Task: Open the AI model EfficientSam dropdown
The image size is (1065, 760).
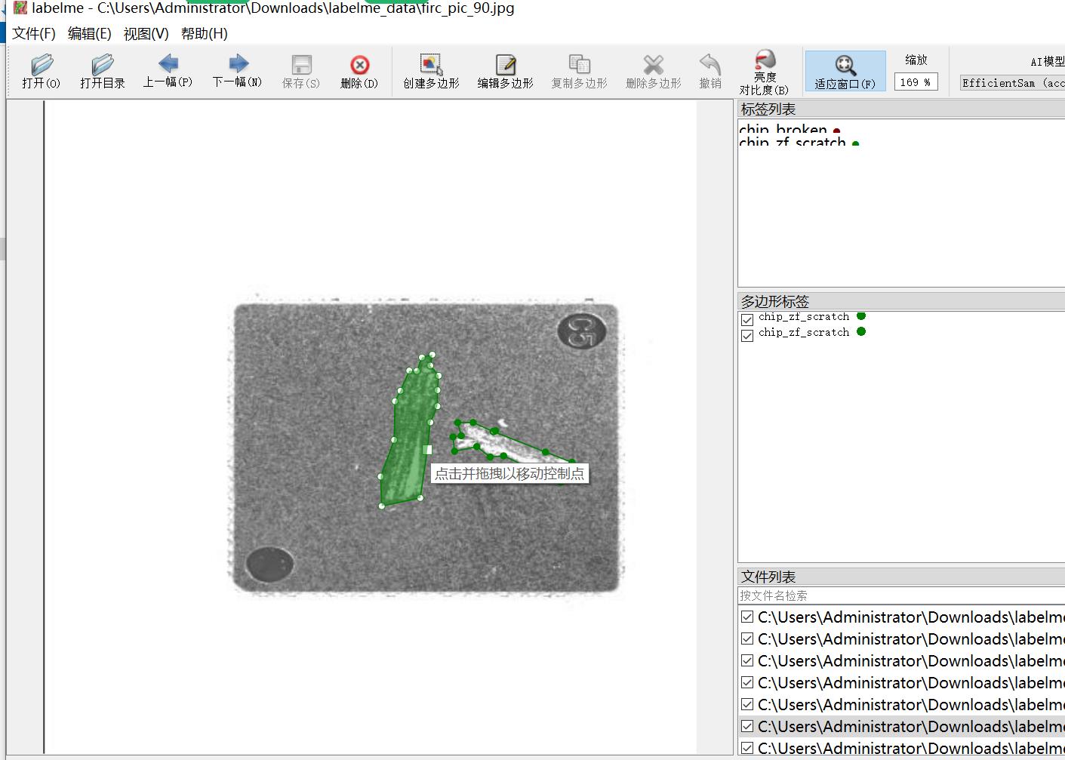Action: coord(1011,83)
